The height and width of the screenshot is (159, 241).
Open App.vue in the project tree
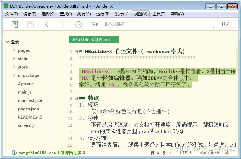point(26,84)
